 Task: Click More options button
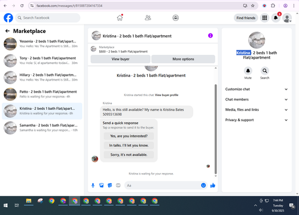pyautogui.click(x=183, y=59)
